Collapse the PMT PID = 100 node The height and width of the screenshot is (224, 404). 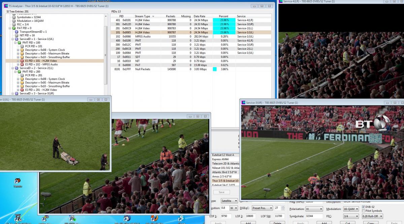pos(15,43)
